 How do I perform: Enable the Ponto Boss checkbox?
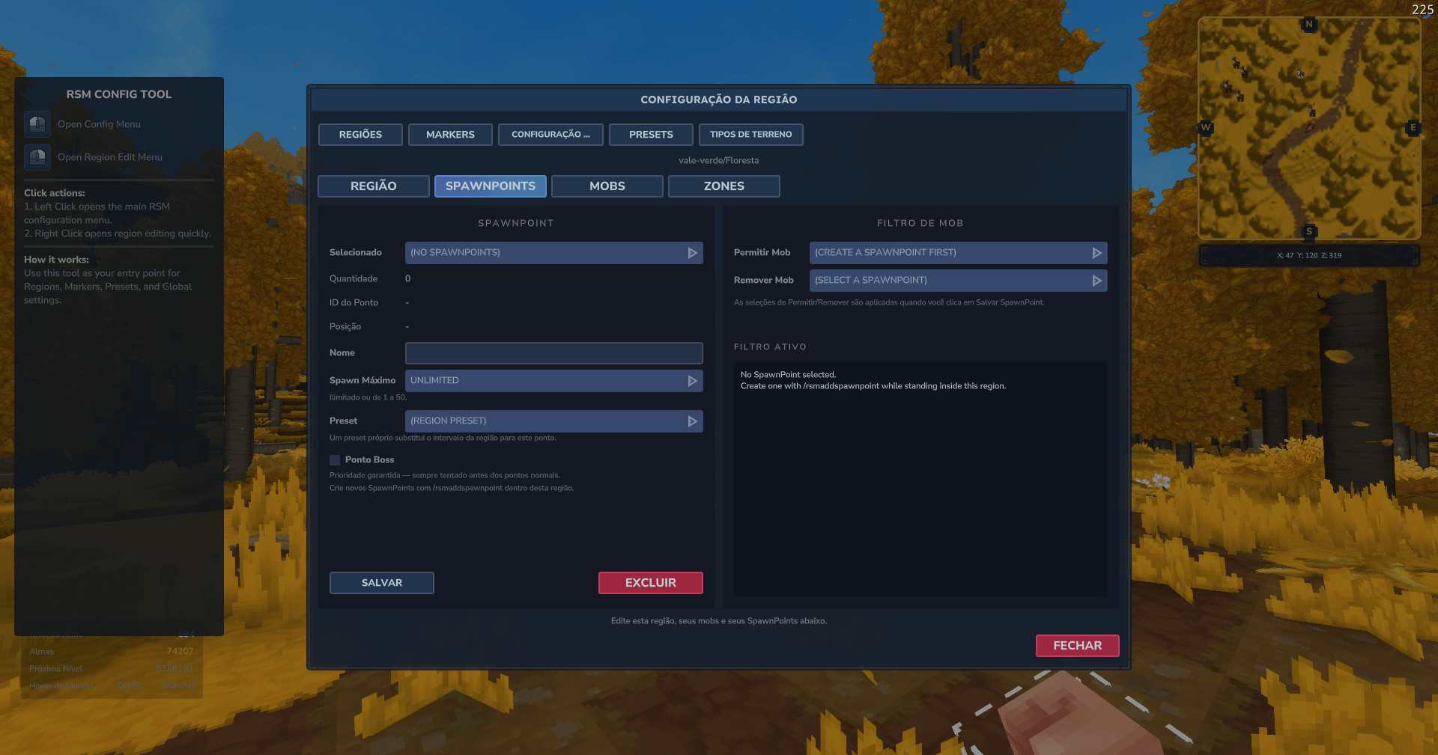[335, 460]
